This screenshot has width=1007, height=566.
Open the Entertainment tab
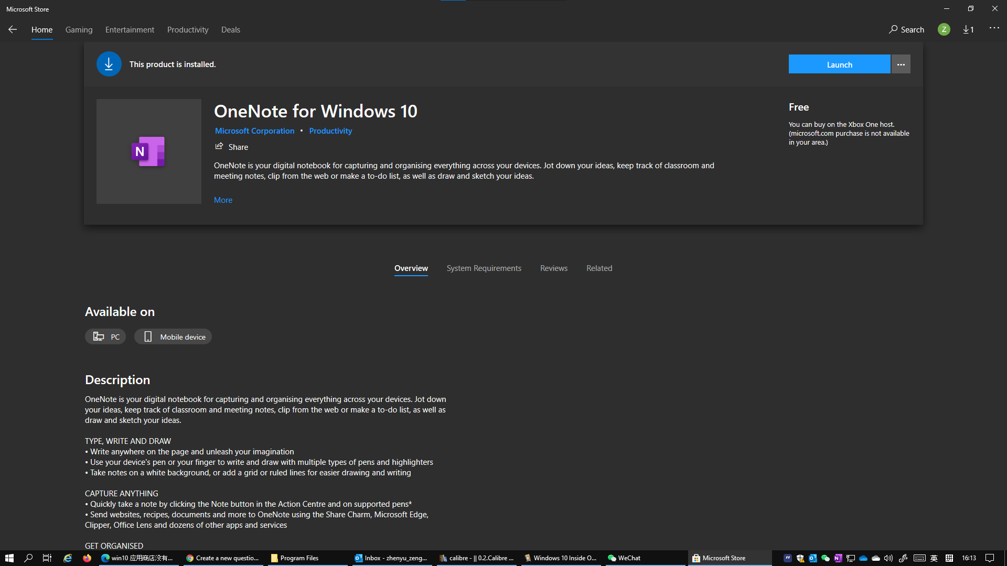tap(130, 29)
